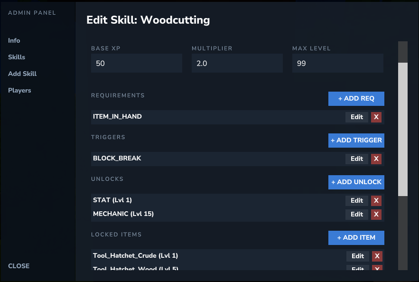
Task: Add a new locked item
Action: click(356, 237)
